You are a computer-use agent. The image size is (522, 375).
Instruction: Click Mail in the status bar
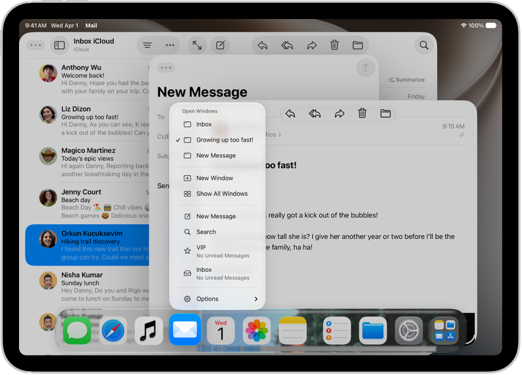[x=91, y=26]
